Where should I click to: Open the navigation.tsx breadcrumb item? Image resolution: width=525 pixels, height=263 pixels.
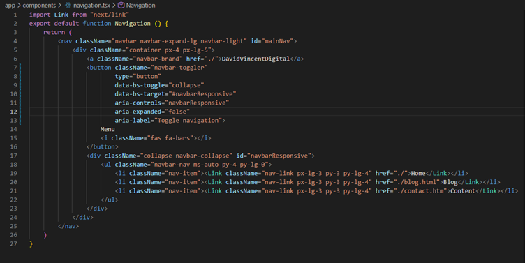pyautogui.click(x=91, y=6)
